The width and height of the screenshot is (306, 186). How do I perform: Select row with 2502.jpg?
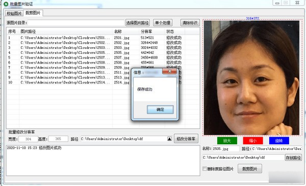[x=103, y=43]
